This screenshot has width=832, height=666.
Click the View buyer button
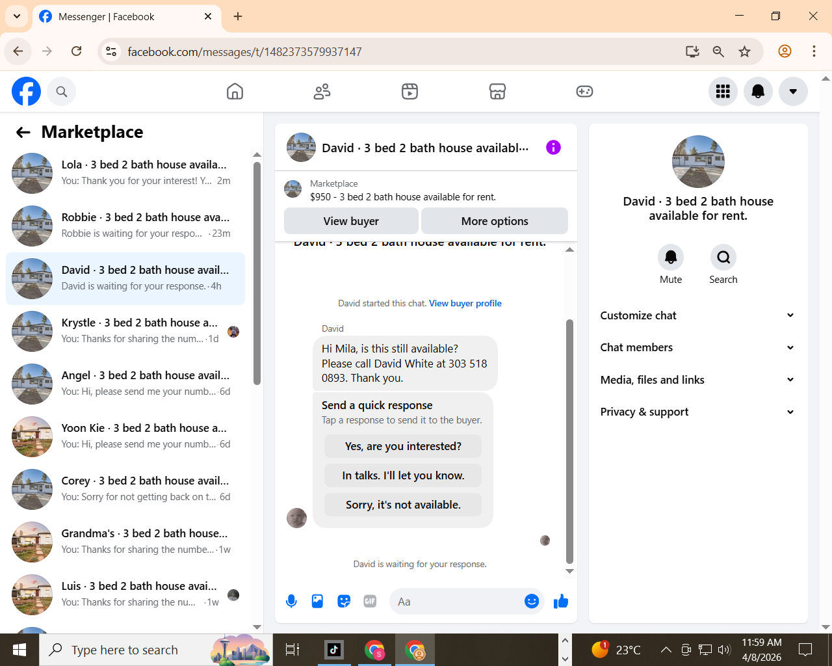pyautogui.click(x=351, y=221)
